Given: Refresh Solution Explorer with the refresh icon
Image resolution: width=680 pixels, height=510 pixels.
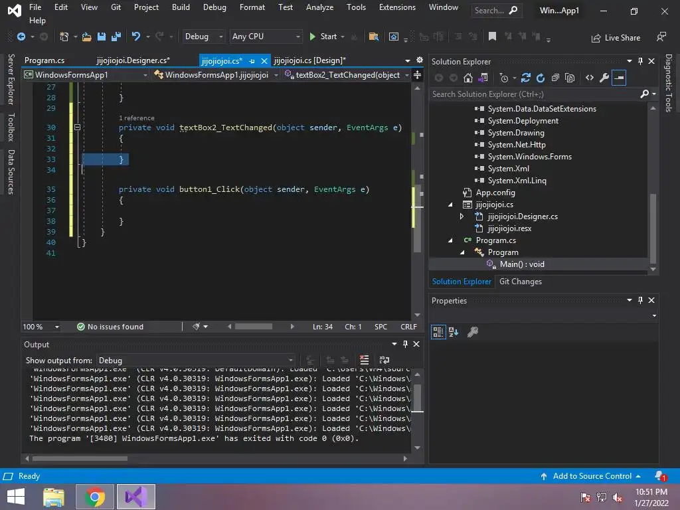Looking at the screenshot, I should coord(541,78).
